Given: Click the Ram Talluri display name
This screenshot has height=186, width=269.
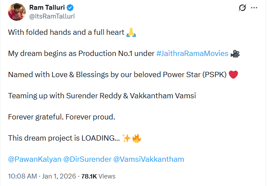Looking at the screenshot, I should (48, 8).
